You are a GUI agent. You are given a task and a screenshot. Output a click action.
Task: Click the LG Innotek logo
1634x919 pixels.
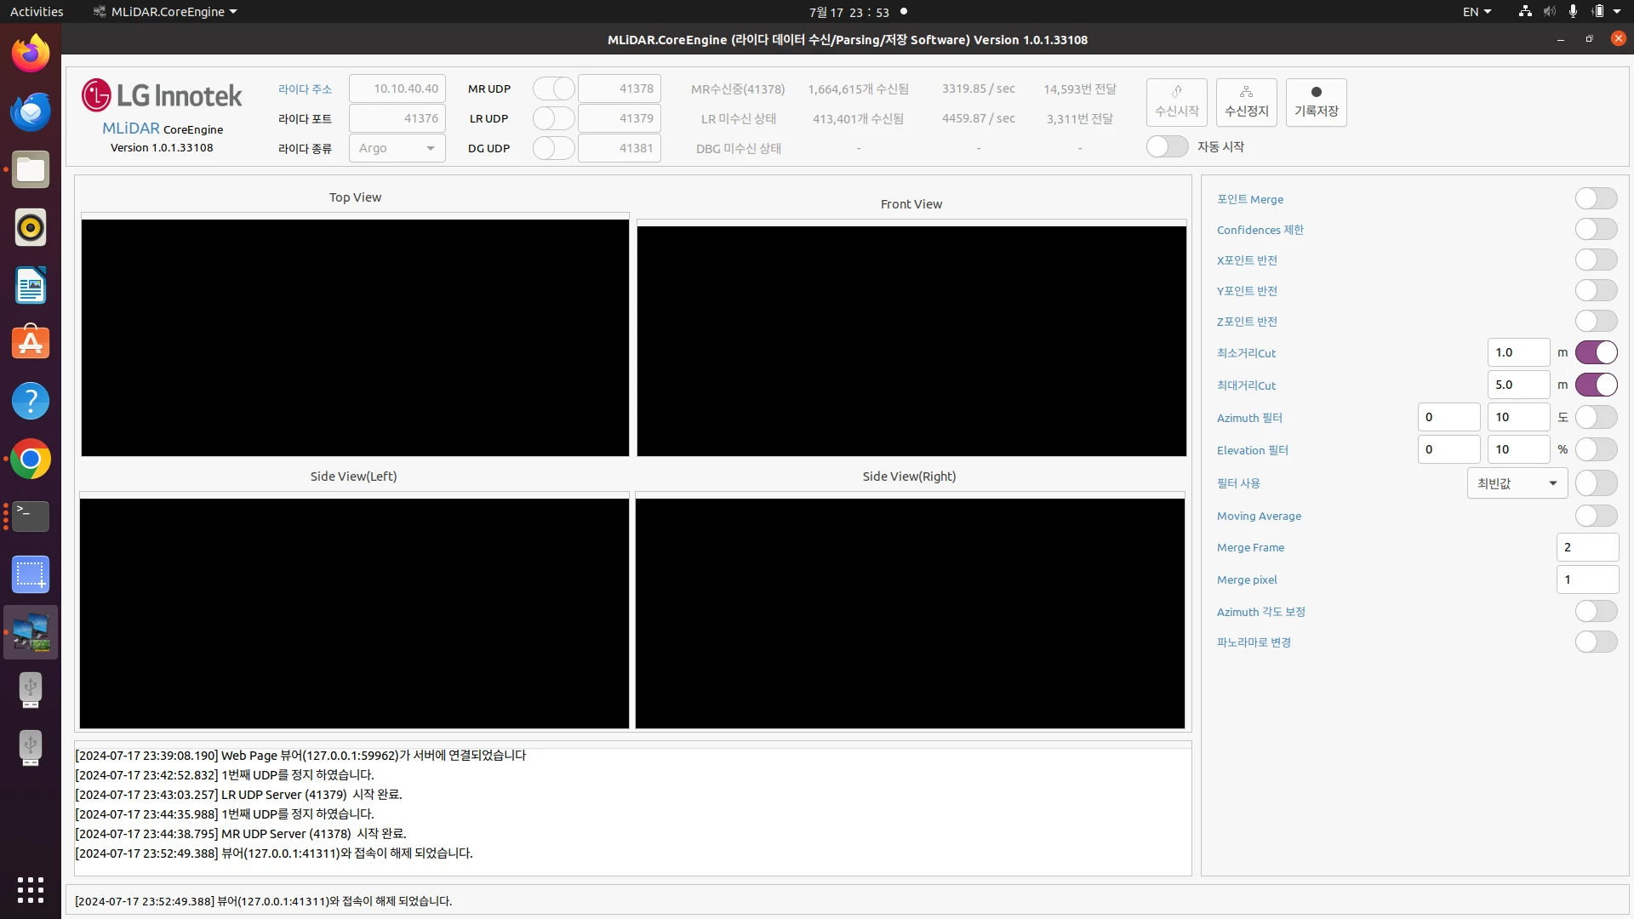162,95
